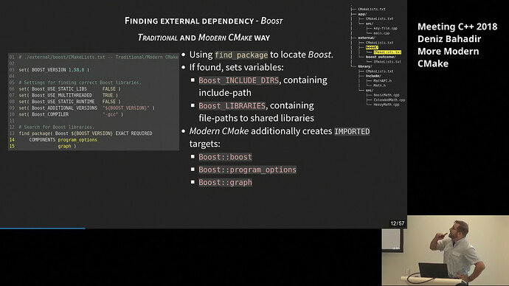Image resolution: width=509 pixels, height=286 pixels.
Task: Click the 'Deniz Bahadir' speaker name
Action: [449, 39]
